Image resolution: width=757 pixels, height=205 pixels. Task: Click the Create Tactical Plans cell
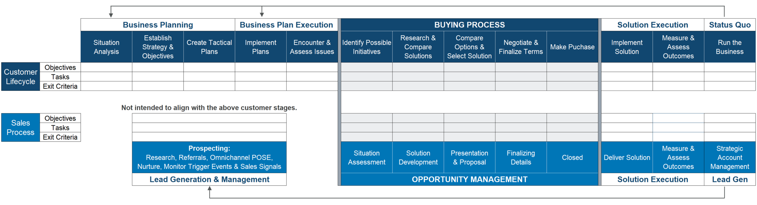click(x=209, y=47)
